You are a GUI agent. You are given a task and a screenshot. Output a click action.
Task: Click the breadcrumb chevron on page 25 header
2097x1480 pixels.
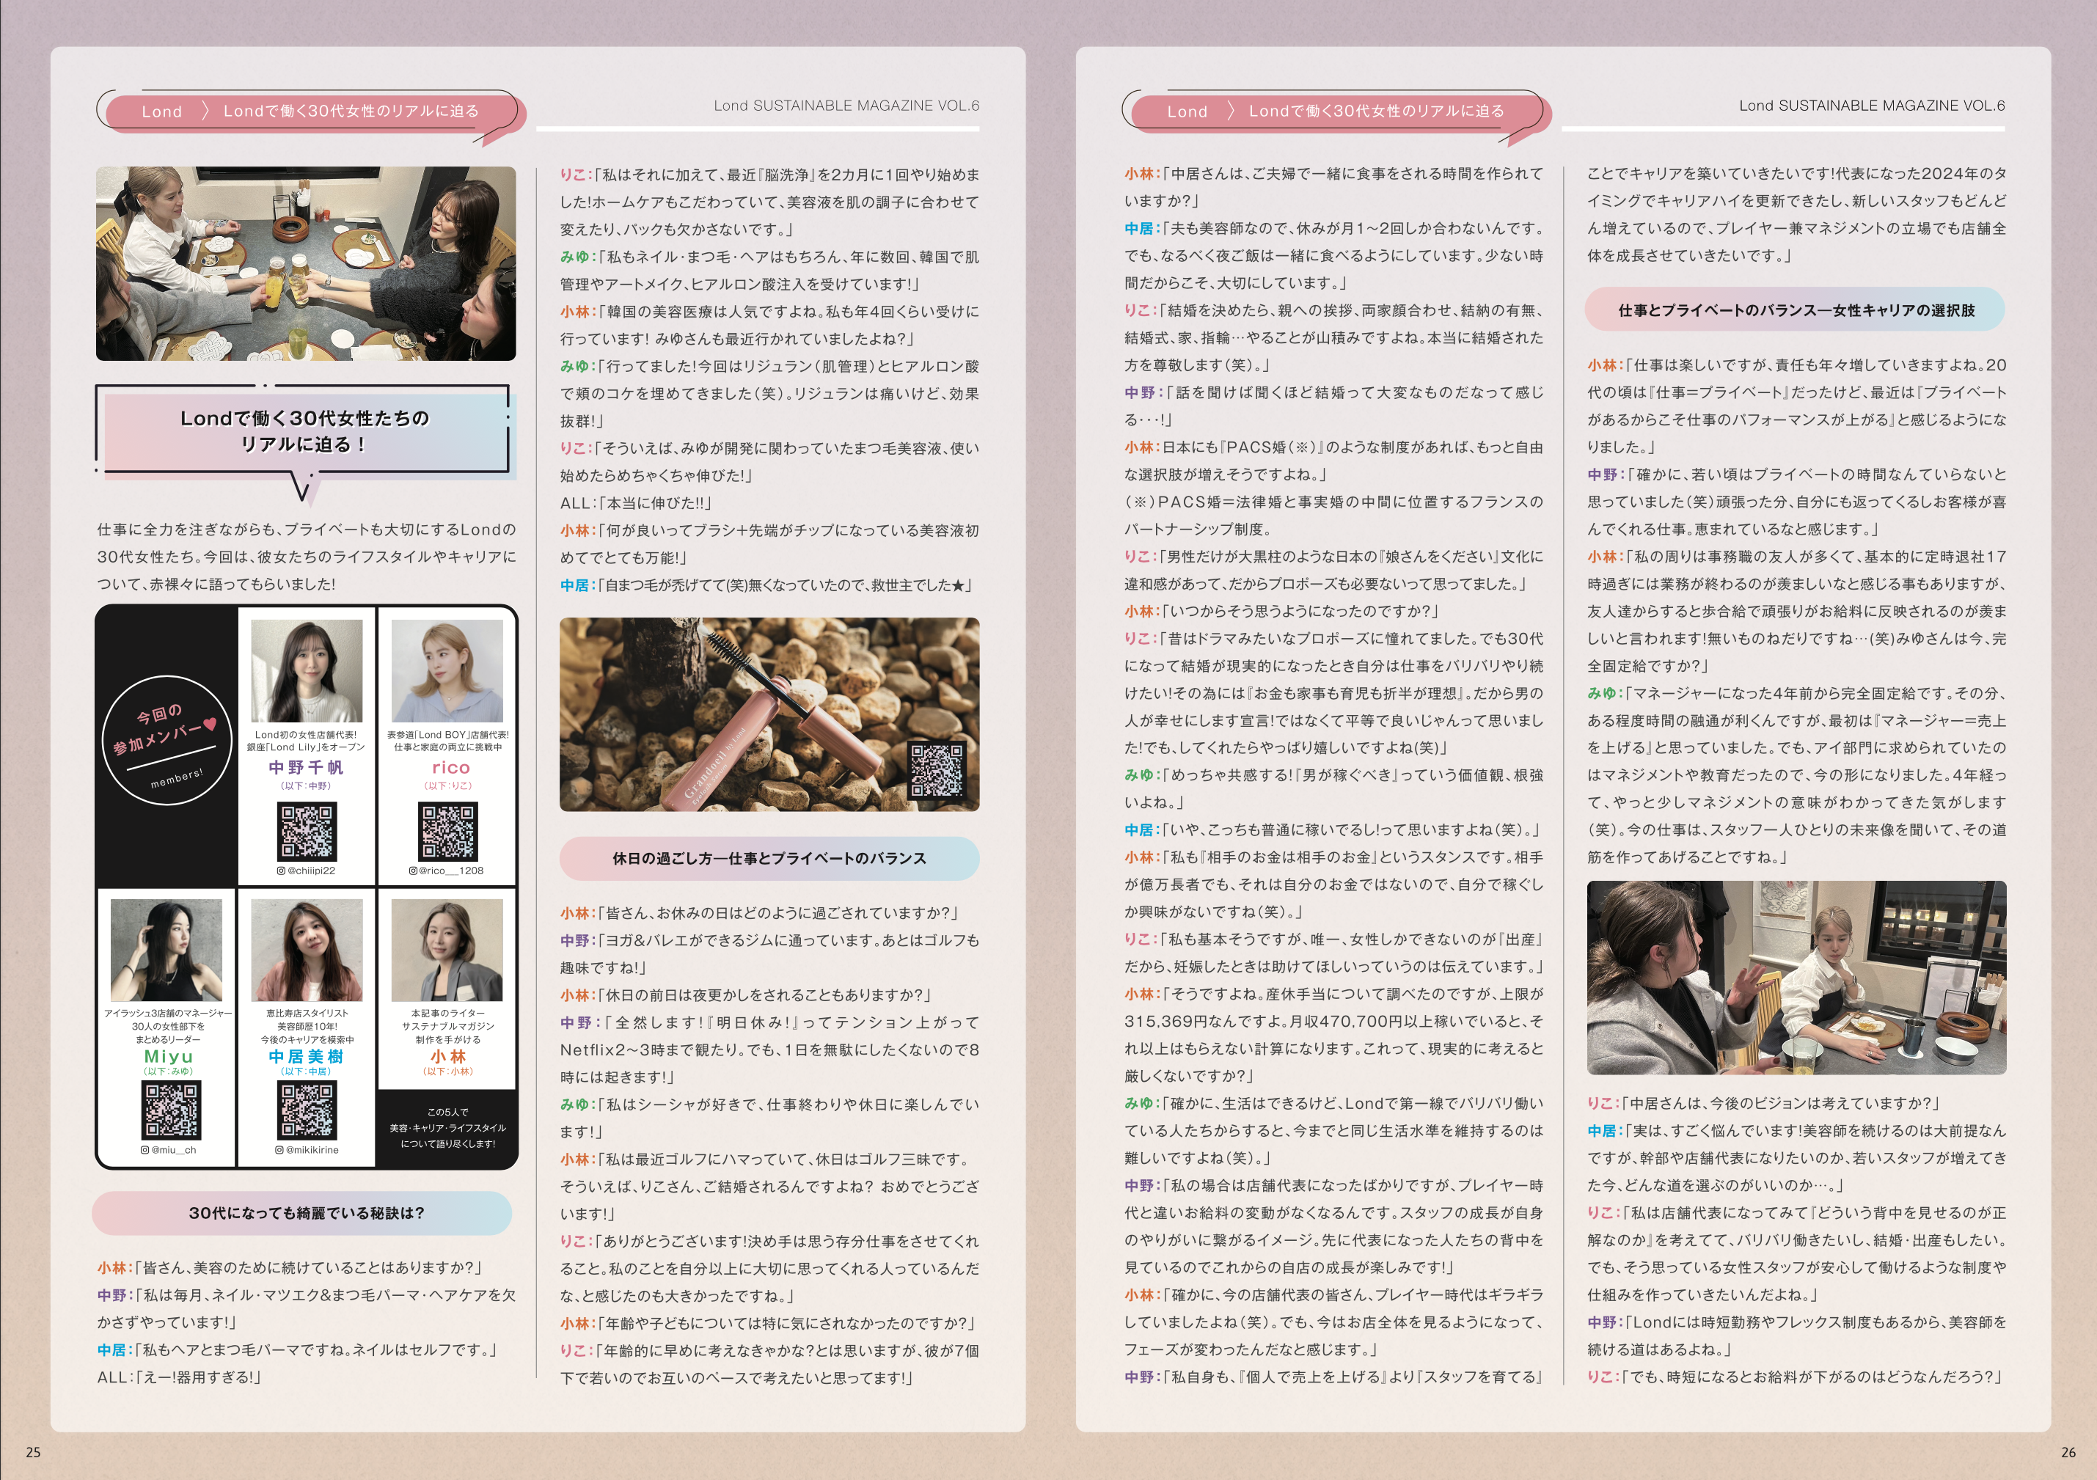point(205,111)
